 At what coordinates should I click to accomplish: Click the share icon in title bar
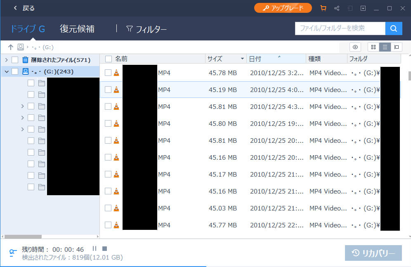(x=337, y=8)
